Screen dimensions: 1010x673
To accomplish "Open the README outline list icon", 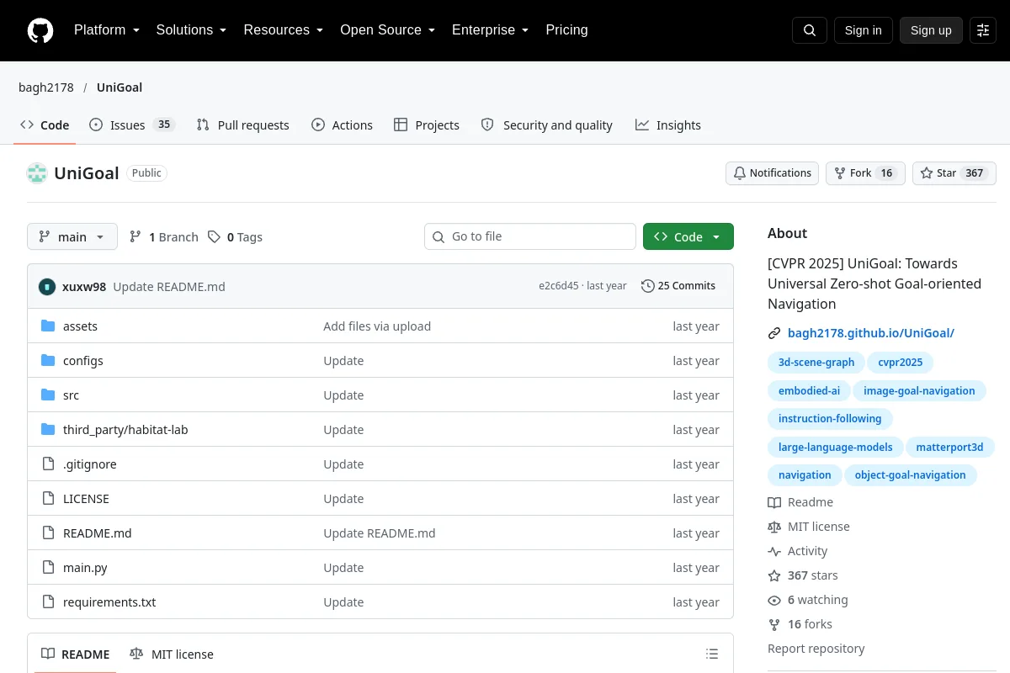I will (x=712, y=654).
